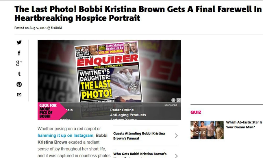Share the article on Twitter
The image size is (263, 158).
pyautogui.click(x=19, y=42)
